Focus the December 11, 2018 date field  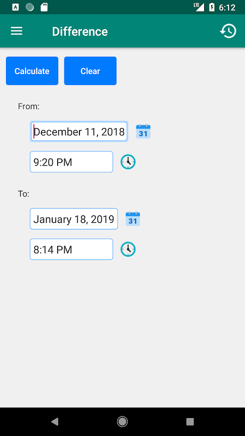(79, 131)
